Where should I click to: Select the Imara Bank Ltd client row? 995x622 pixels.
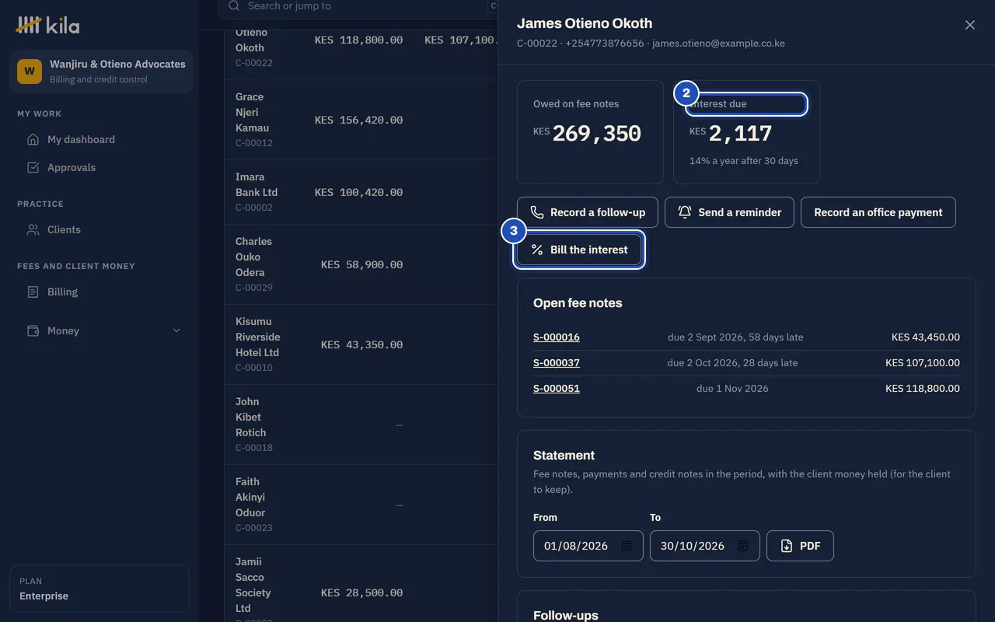pos(361,192)
